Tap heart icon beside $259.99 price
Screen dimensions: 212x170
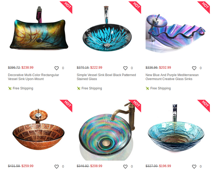[57, 166]
